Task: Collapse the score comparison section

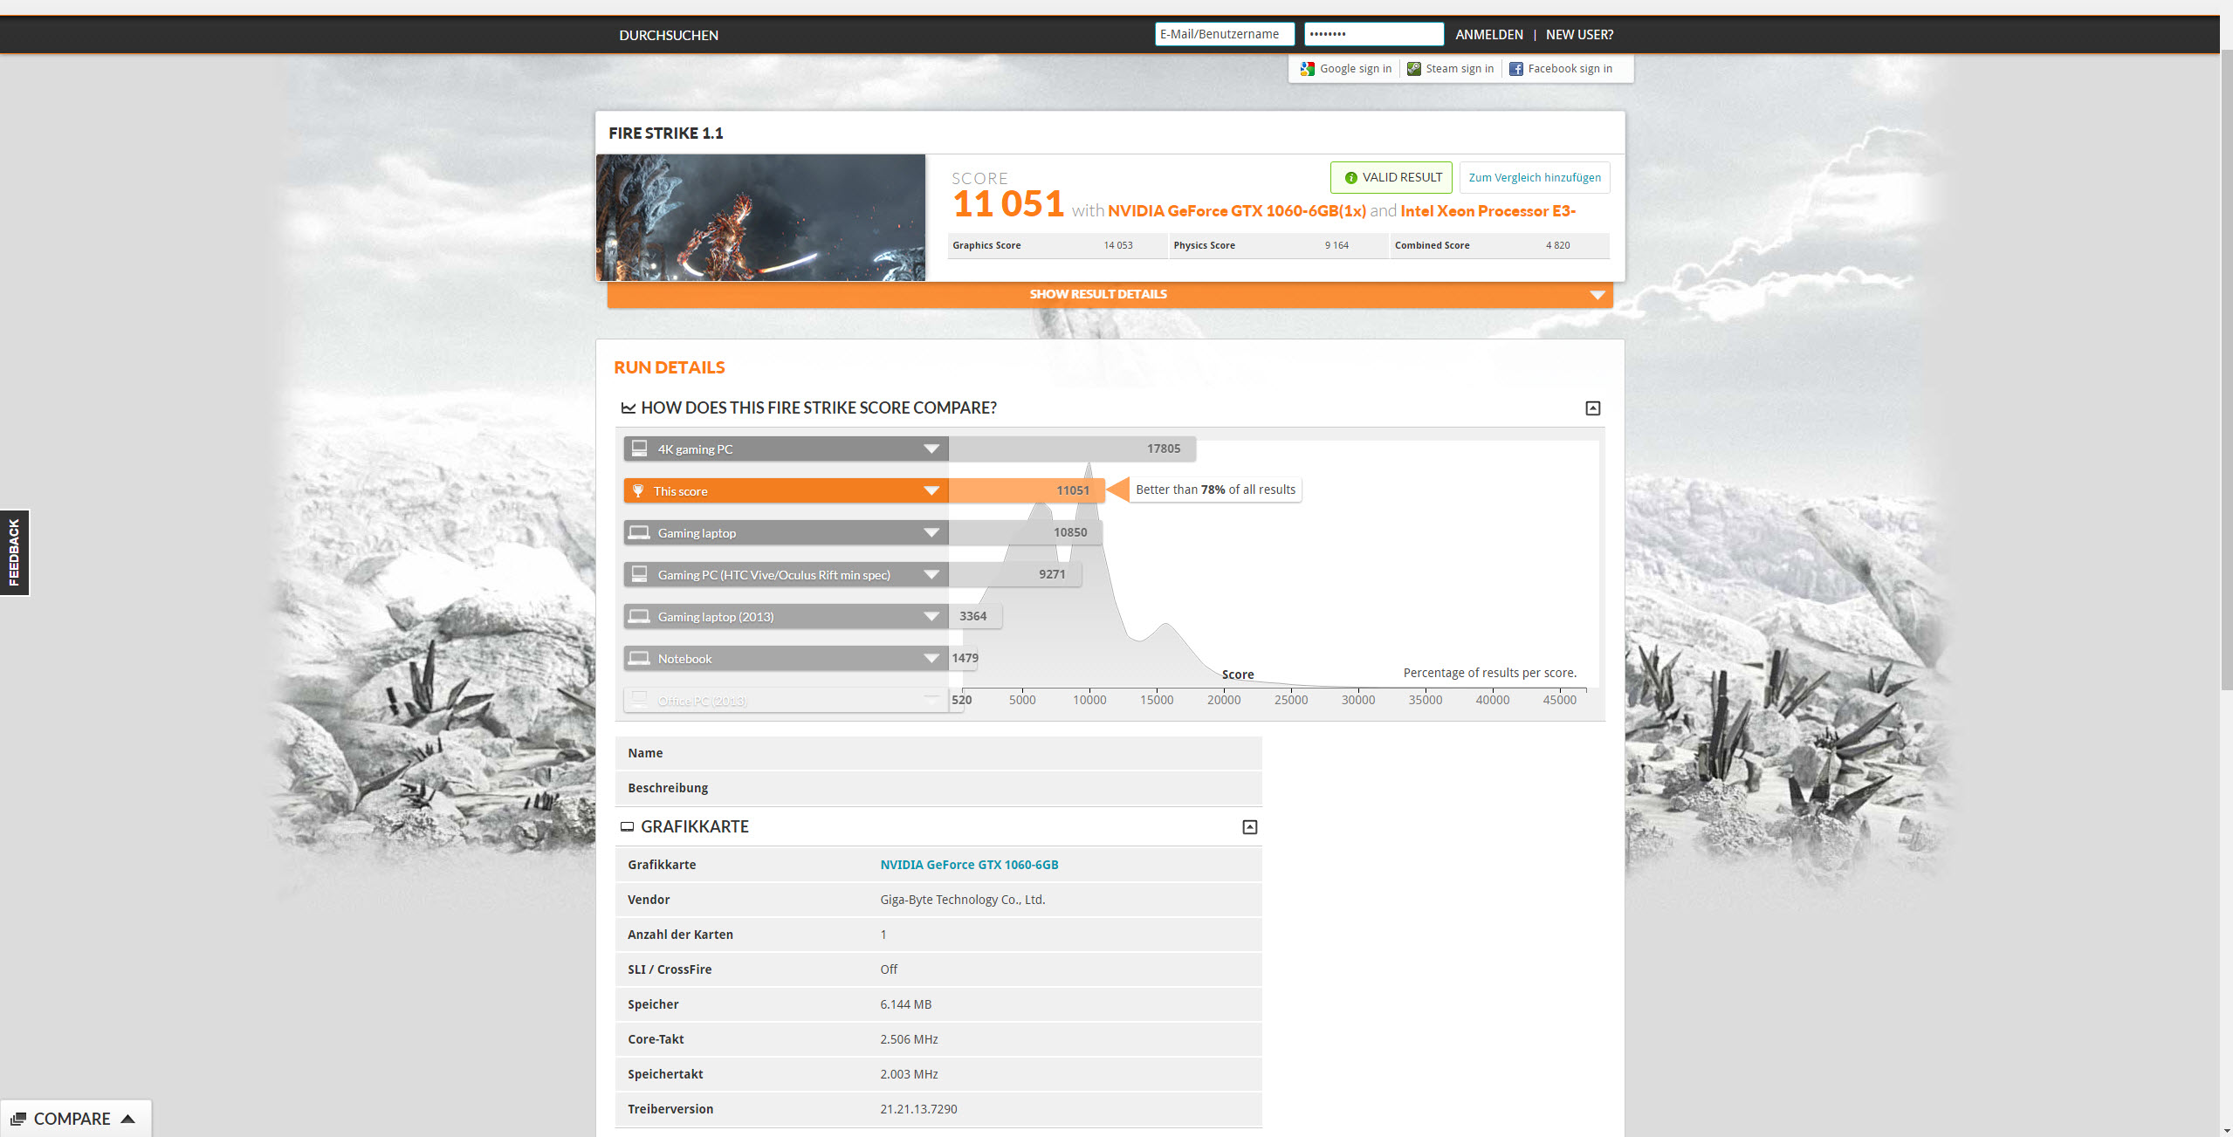Action: (1592, 408)
